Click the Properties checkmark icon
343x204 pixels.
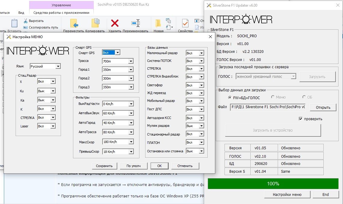click(185, 23)
